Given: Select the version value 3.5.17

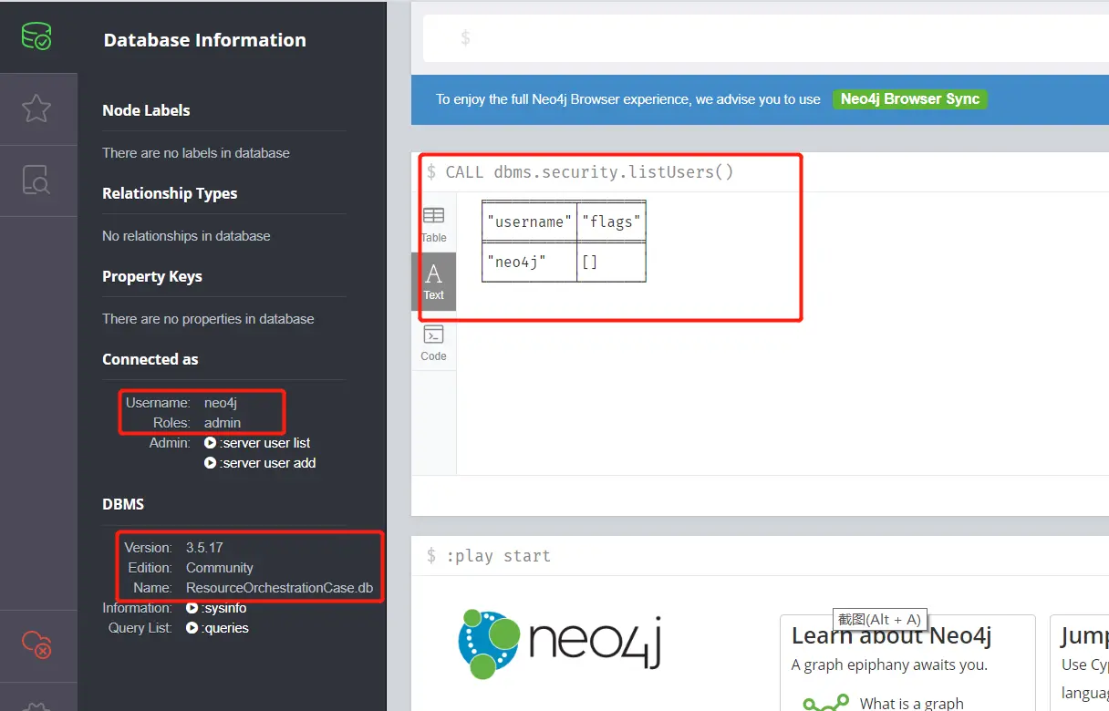Looking at the screenshot, I should (x=204, y=548).
